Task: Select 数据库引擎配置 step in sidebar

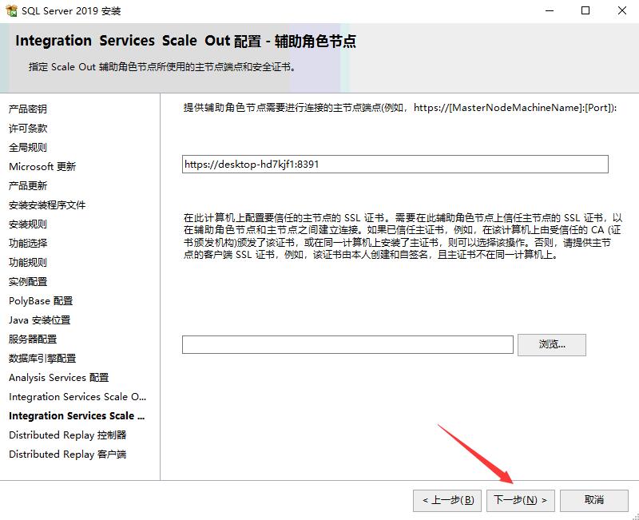Action: pos(42,359)
